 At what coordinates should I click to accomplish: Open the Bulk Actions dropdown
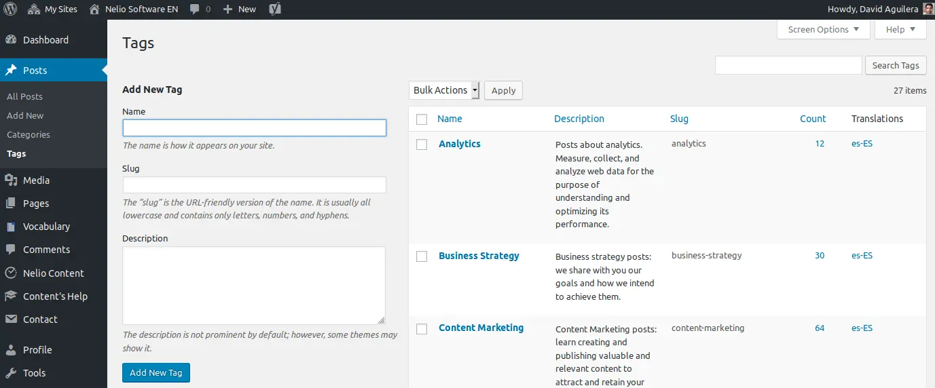click(445, 90)
